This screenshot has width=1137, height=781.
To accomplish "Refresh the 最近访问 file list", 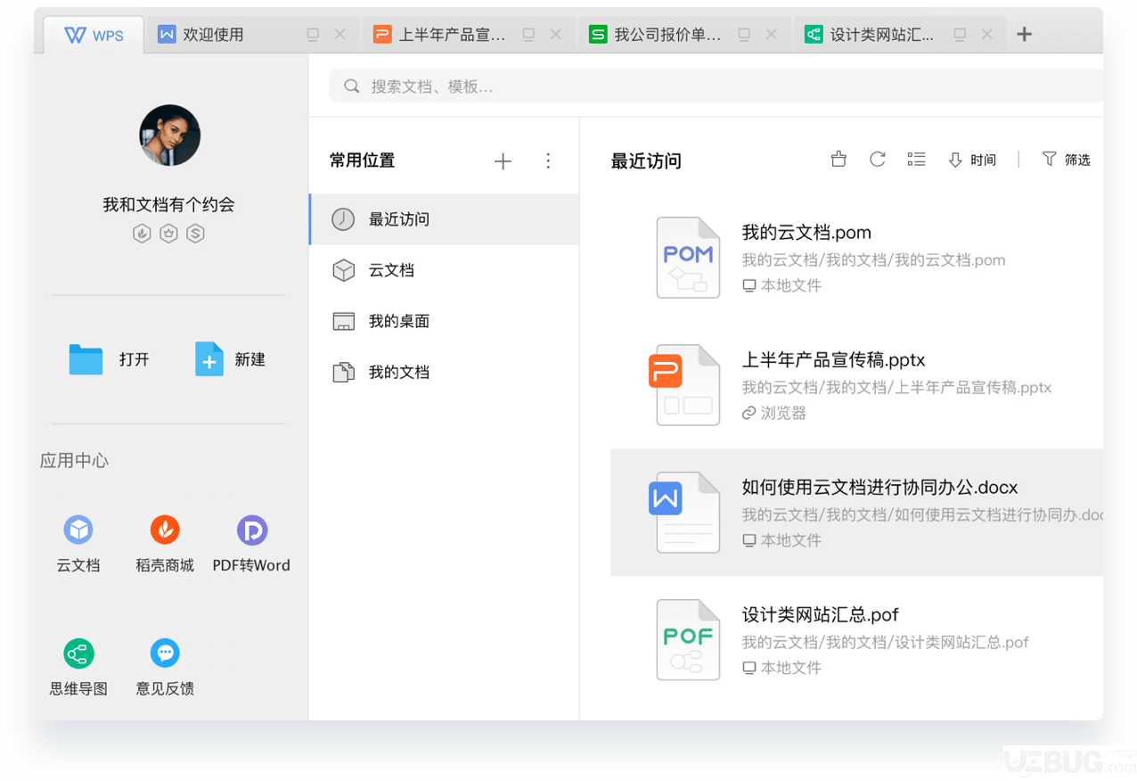I will point(877,159).
